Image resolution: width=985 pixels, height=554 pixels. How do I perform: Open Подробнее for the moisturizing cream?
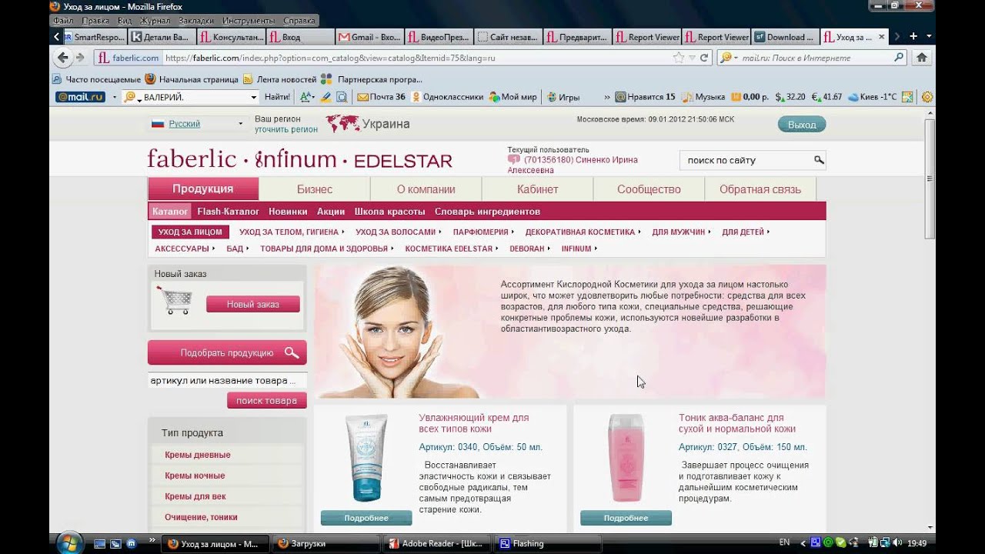point(366,518)
